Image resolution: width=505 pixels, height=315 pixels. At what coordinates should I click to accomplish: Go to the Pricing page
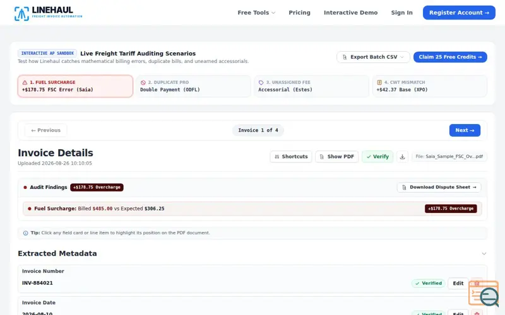[x=299, y=13]
